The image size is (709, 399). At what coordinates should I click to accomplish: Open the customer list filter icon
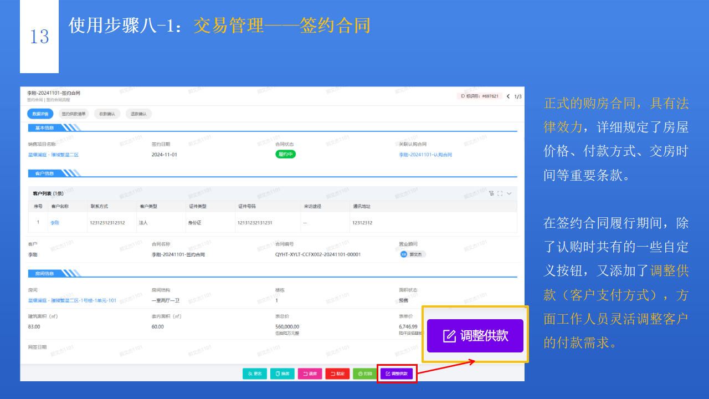pos(491,193)
